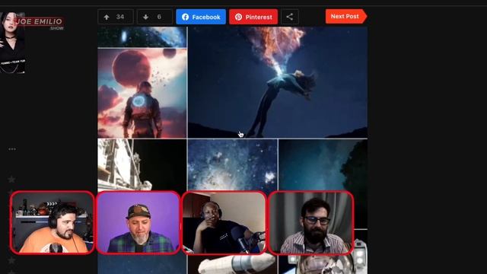Open the top starry sky thumbnail
The width and height of the screenshot is (487, 274).
(142, 37)
